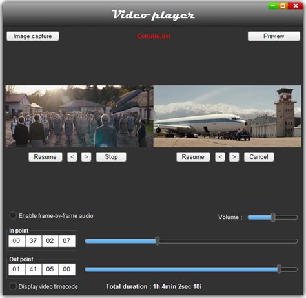Click the Total duration text
The image size is (306, 298).
pyautogui.click(x=154, y=286)
